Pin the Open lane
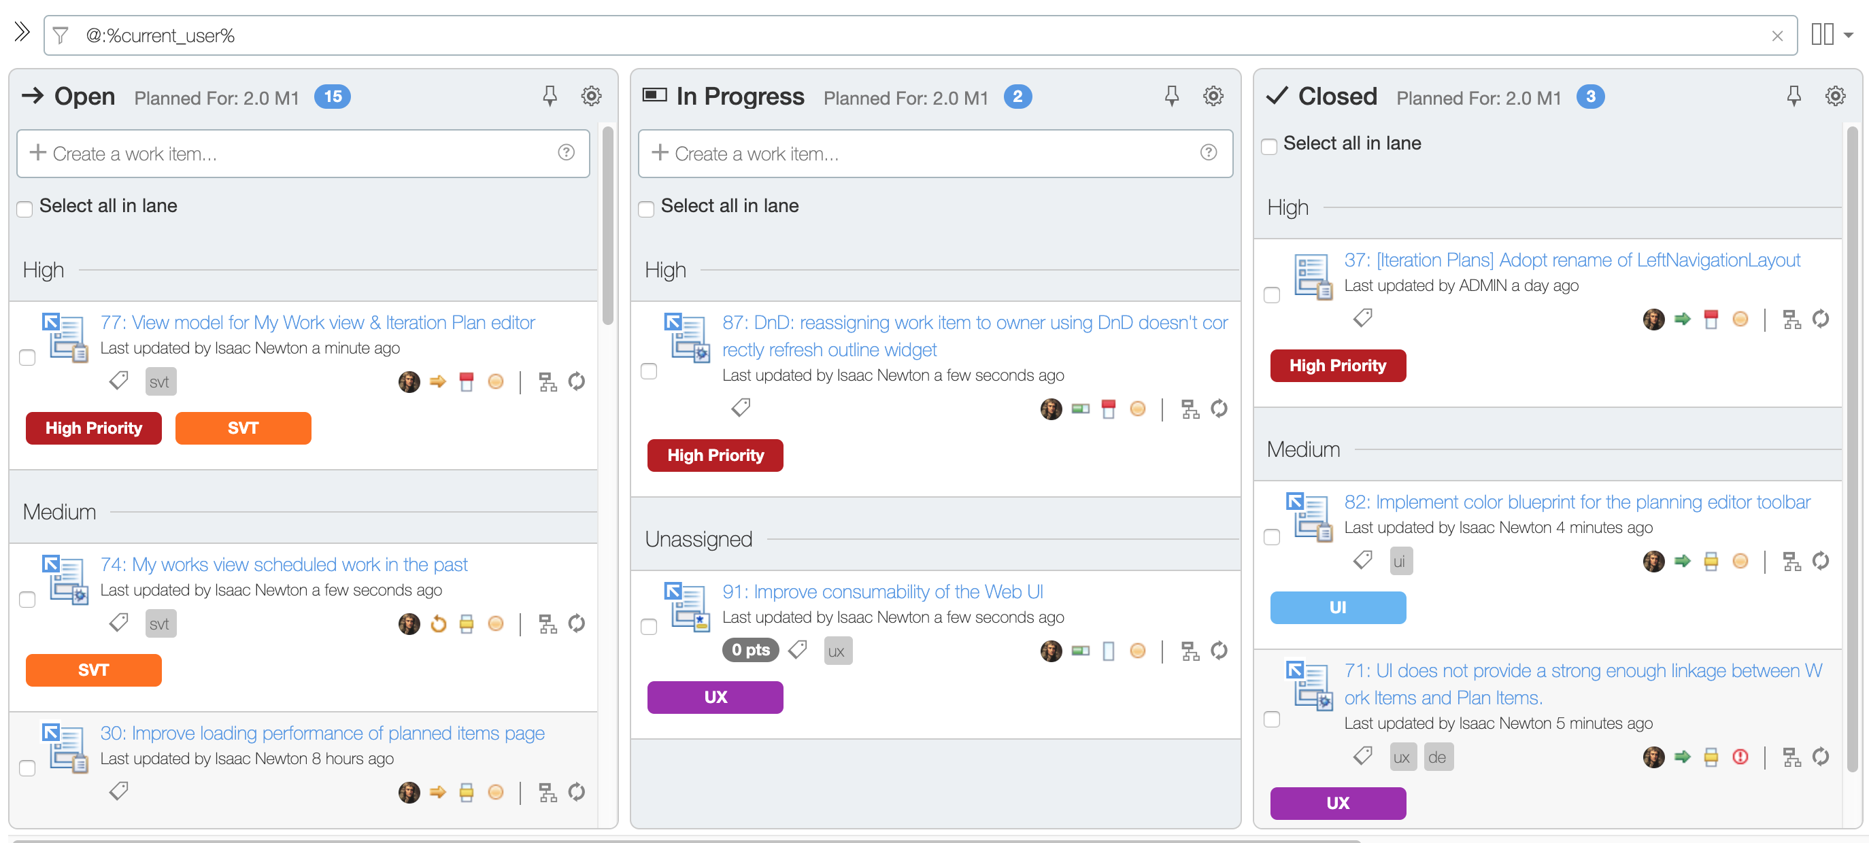The width and height of the screenshot is (1869, 843). (550, 96)
